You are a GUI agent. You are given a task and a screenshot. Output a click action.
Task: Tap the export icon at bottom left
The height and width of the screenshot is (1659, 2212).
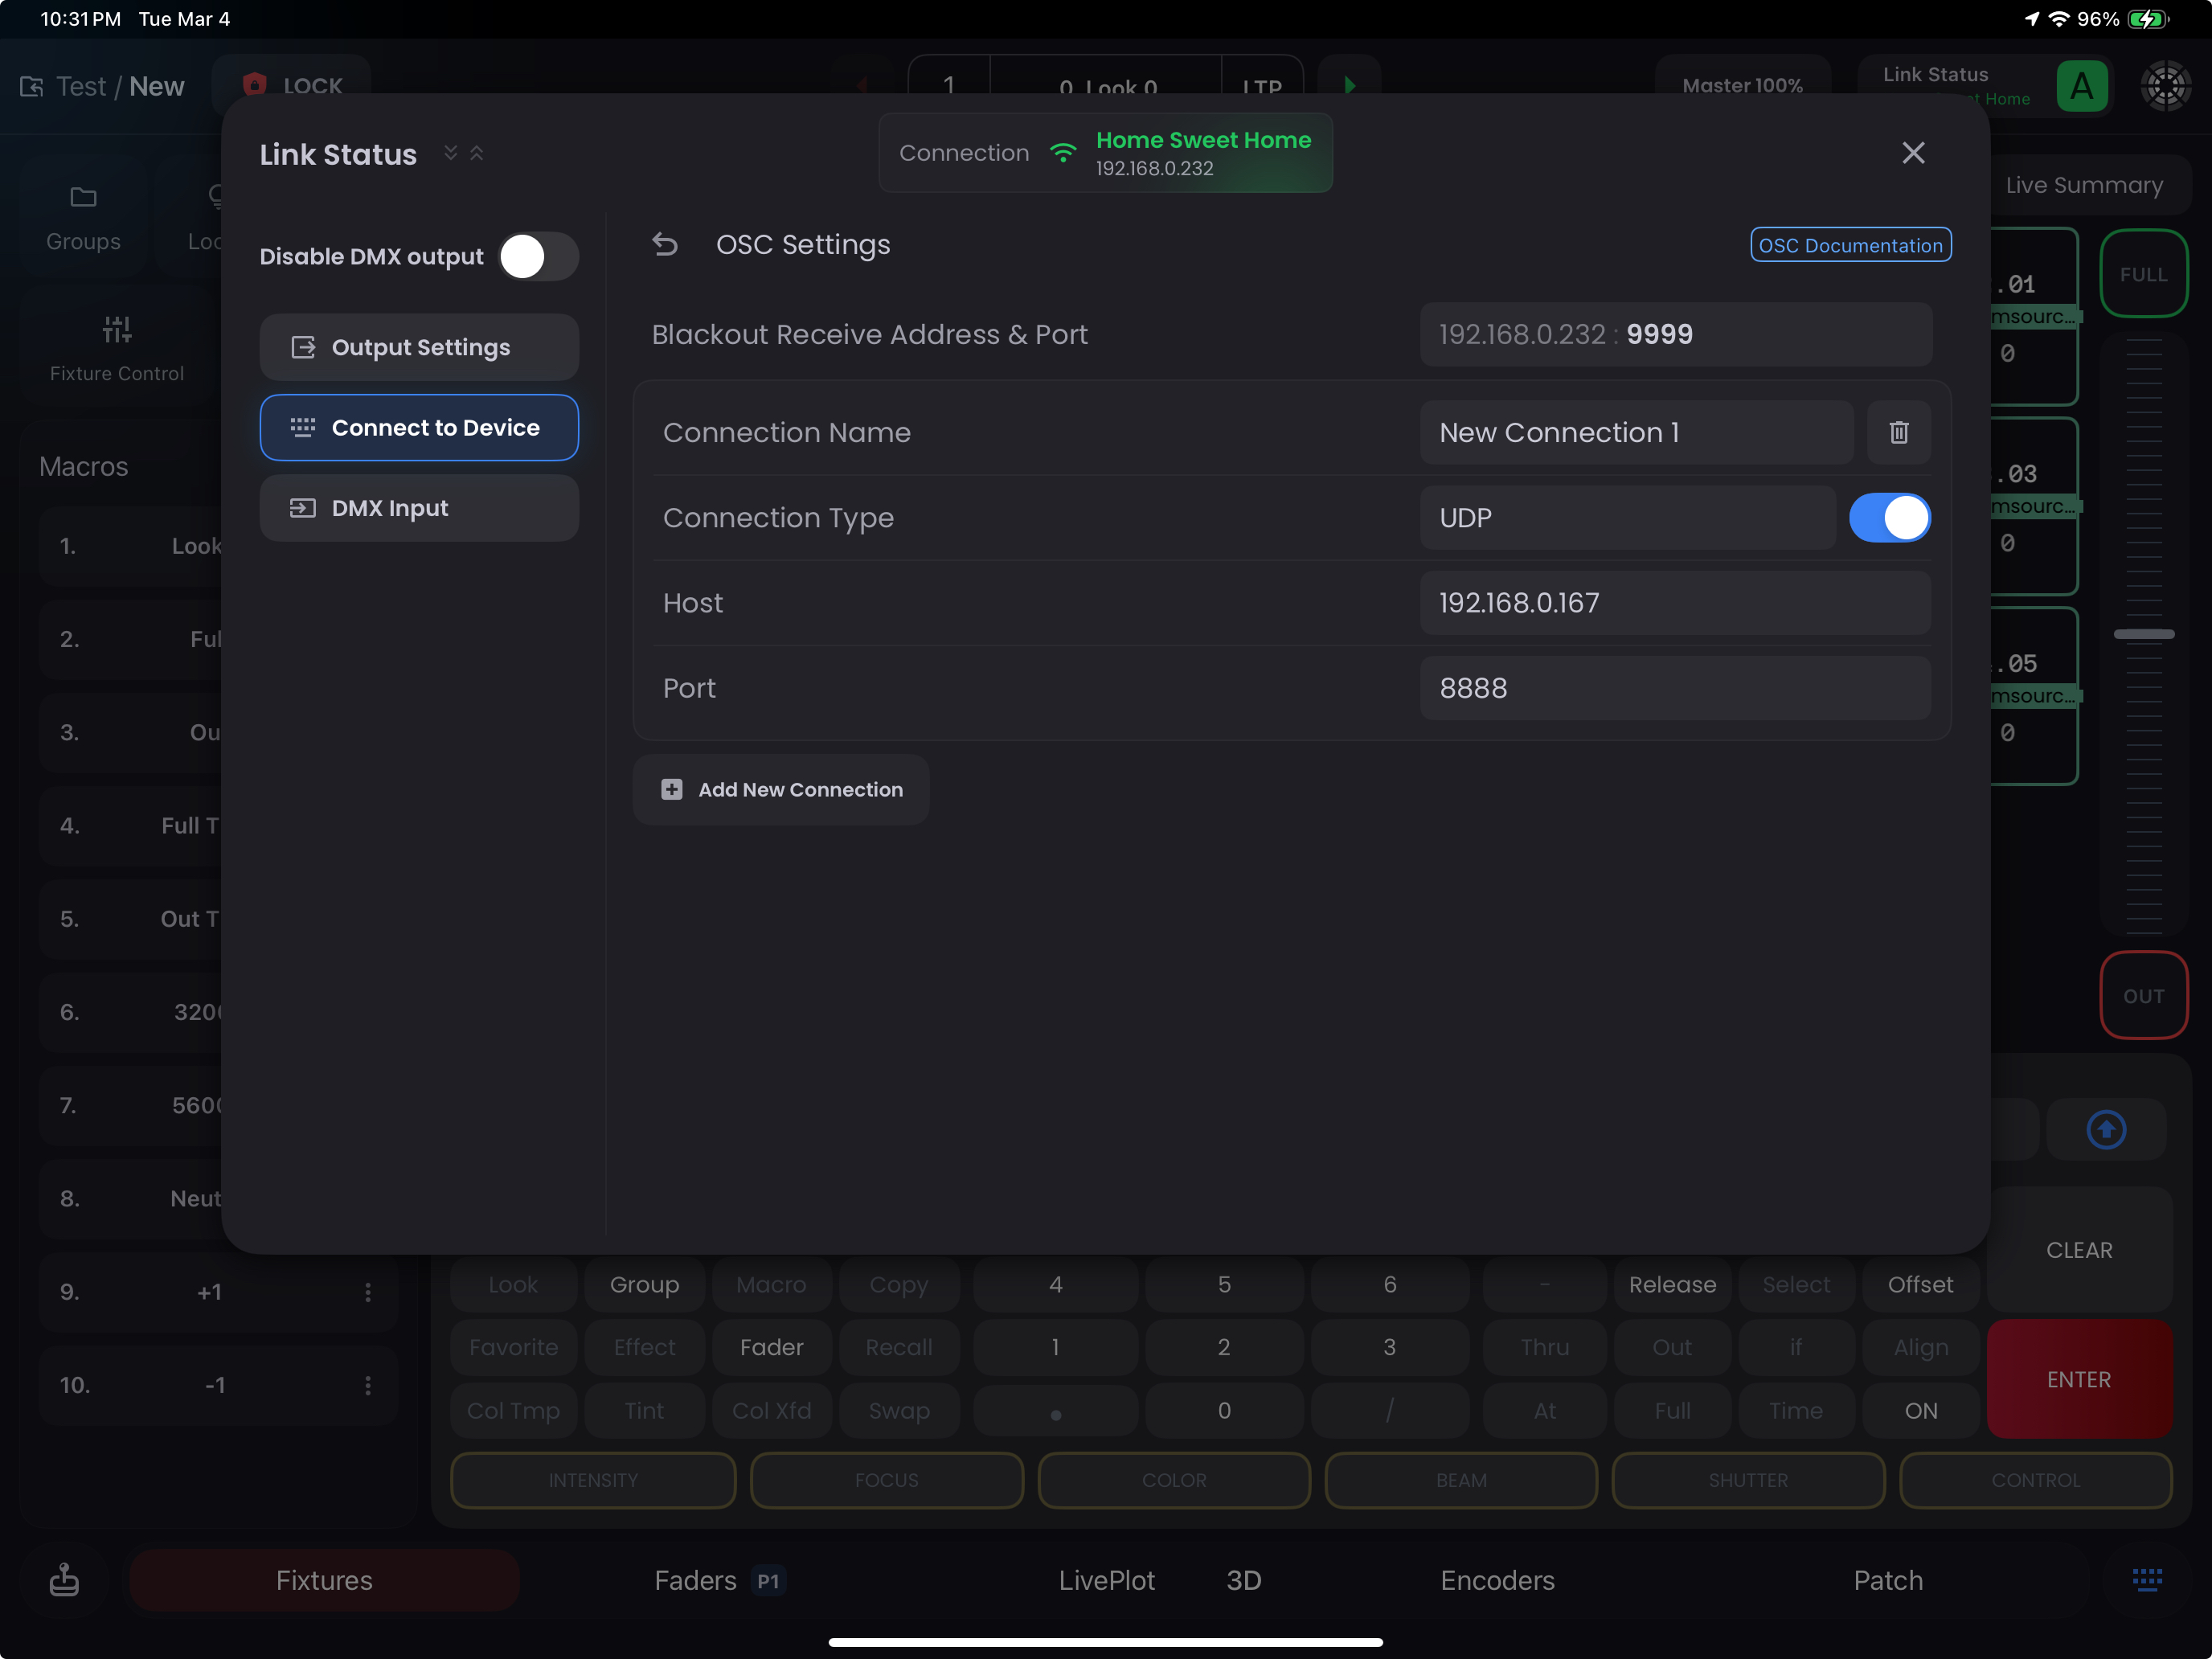(64, 1579)
